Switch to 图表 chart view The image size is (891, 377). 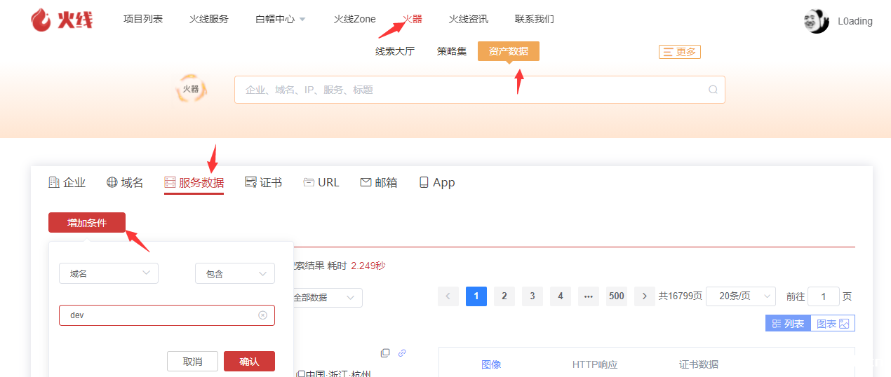833,324
